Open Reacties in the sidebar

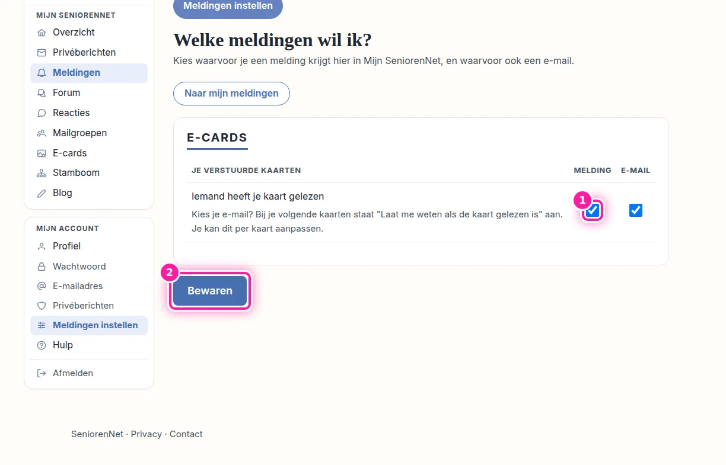[89, 113]
